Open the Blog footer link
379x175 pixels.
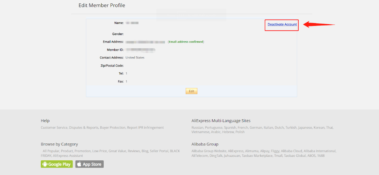pyautogui.click(x=145, y=151)
